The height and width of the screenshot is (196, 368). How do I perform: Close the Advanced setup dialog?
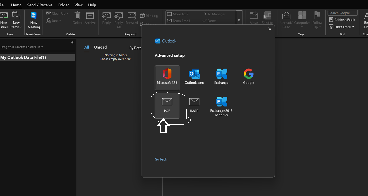pyautogui.click(x=270, y=29)
